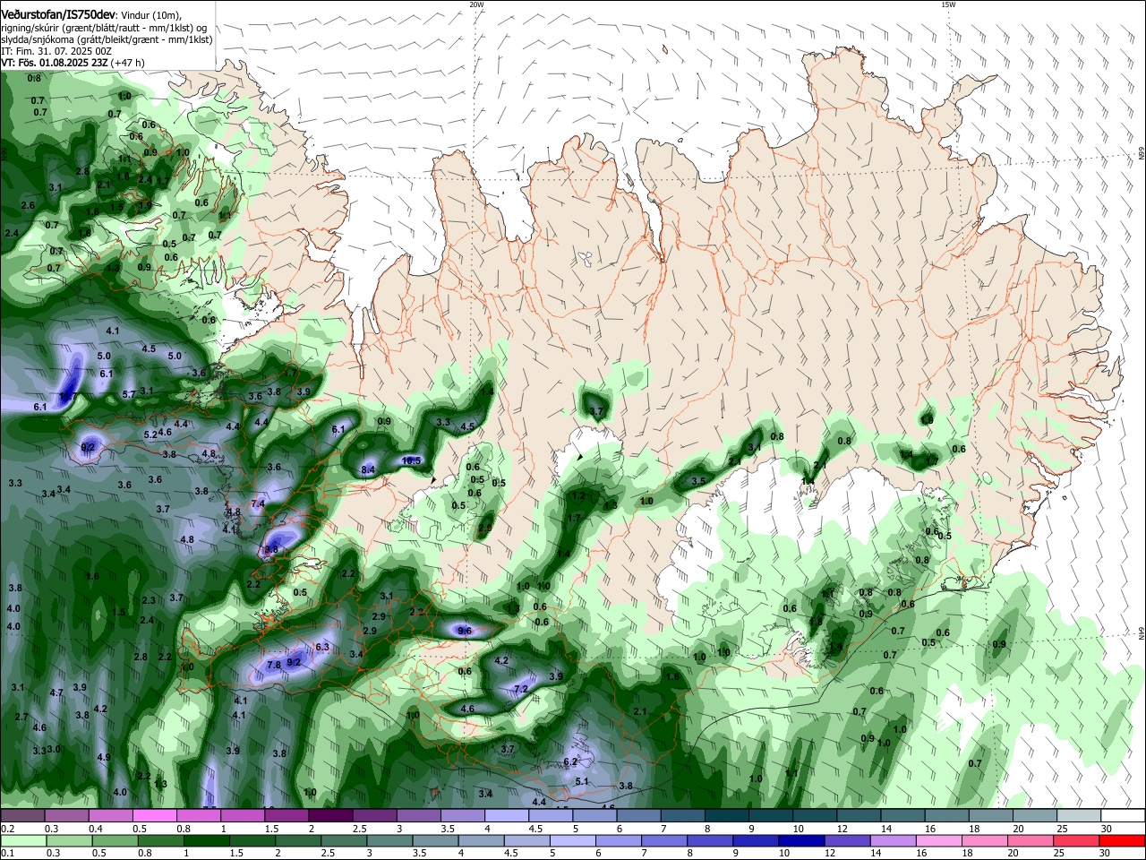
Task: Pick the bright pink sleet swatch between 0.5 and 0.8
Action: coord(154,815)
